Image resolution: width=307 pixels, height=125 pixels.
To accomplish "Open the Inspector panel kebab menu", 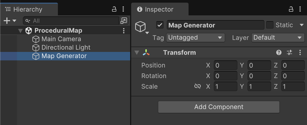I will (x=300, y=10).
